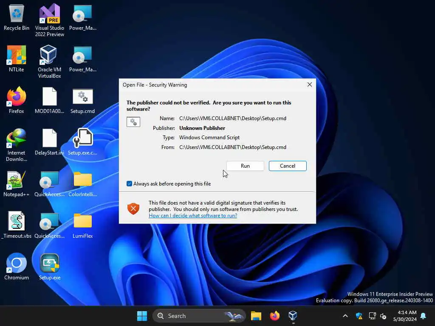Viewport: 435px width, 326px height.
Task: Switch to VirtualBox in the taskbar
Action: 293,316
